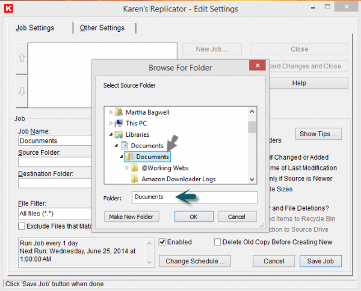Click the Close button in Edit Settings
This screenshot has width=361, height=291.
(299, 49)
